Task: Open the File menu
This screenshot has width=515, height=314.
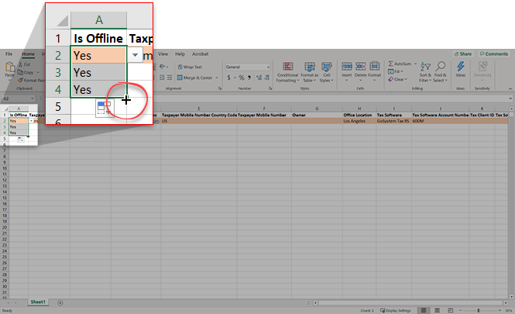Action: coord(9,54)
